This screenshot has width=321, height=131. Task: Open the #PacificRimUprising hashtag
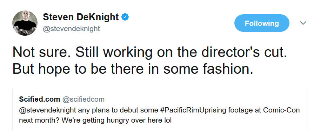[193, 110]
